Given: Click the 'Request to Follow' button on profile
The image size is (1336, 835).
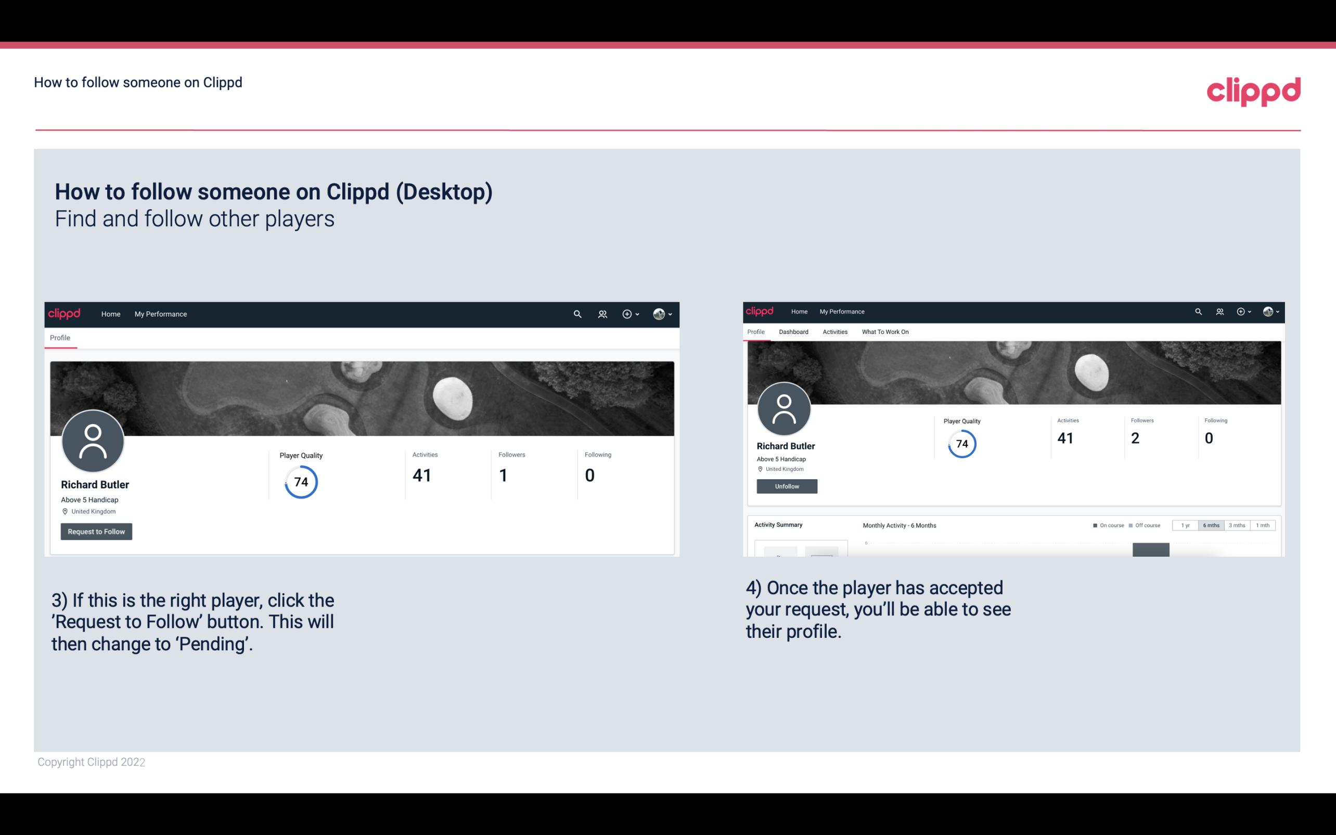Looking at the screenshot, I should click(x=96, y=531).
